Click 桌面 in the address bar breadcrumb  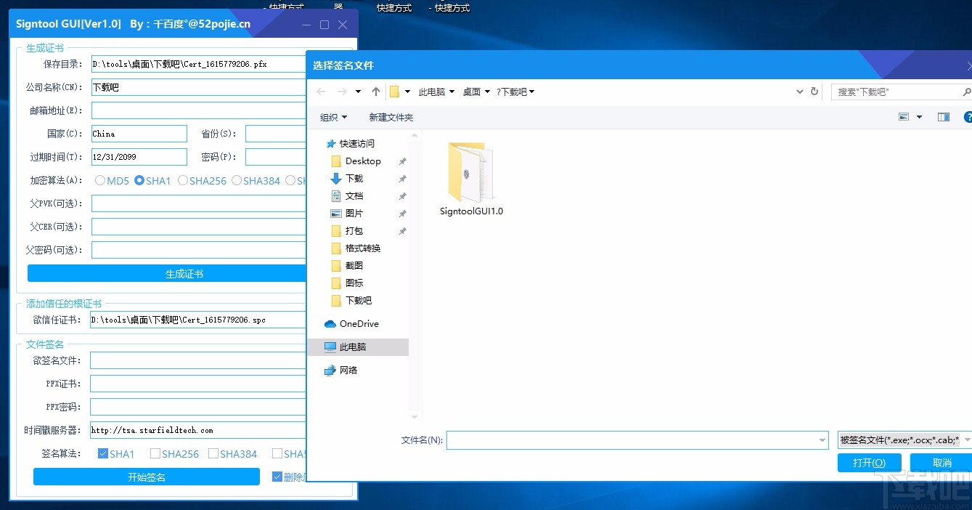click(470, 92)
